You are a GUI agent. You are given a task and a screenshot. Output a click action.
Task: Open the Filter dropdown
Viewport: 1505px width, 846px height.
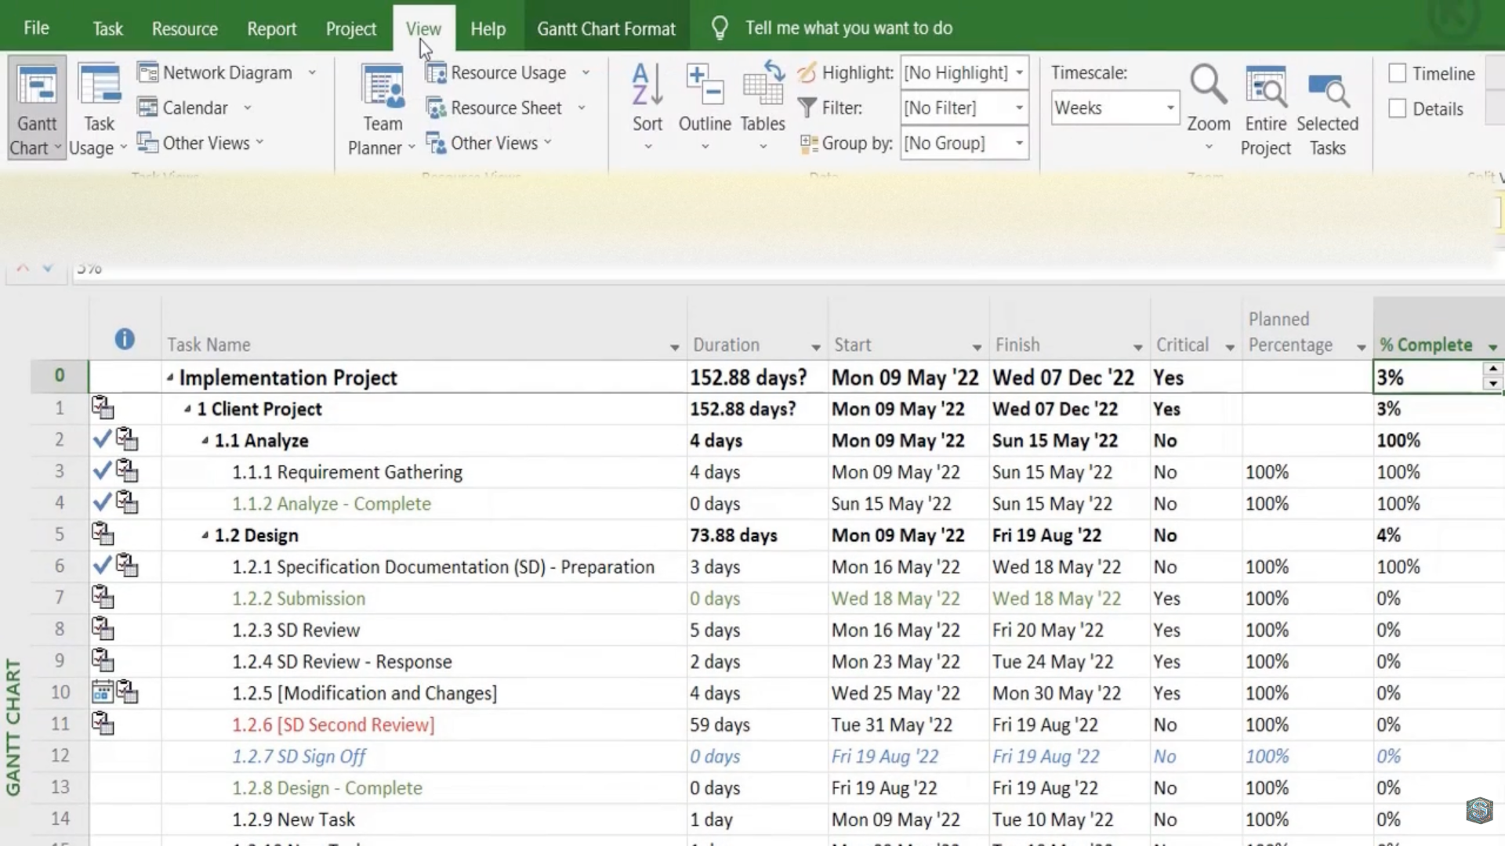pyautogui.click(x=1019, y=108)
